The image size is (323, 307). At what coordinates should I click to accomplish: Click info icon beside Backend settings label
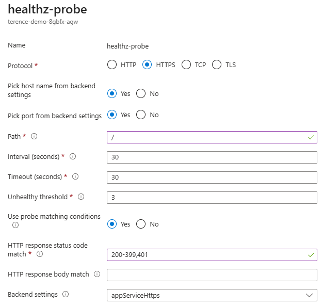point(66,294)
